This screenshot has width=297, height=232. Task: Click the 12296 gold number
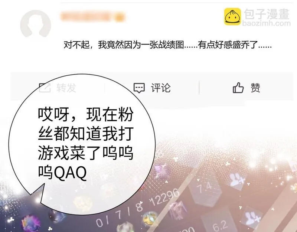[165, 197]
